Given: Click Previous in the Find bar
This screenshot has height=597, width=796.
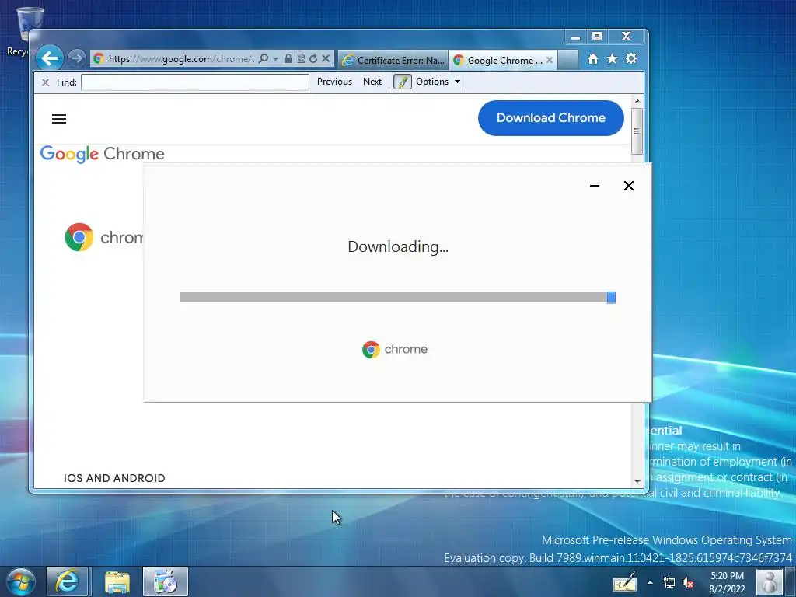Looking at the screenshot, I should coord(334,82).
